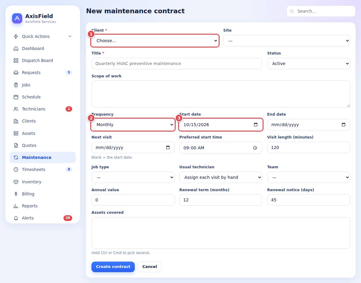Focus the Search field

tap(321, 11)
